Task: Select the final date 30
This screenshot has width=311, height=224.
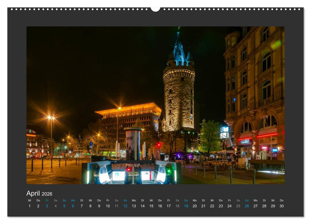Action: 281,206
